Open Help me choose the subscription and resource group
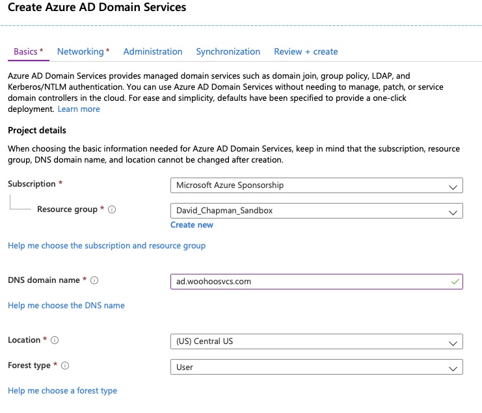This screenshot has height=413, width=482. click(107, 246)
